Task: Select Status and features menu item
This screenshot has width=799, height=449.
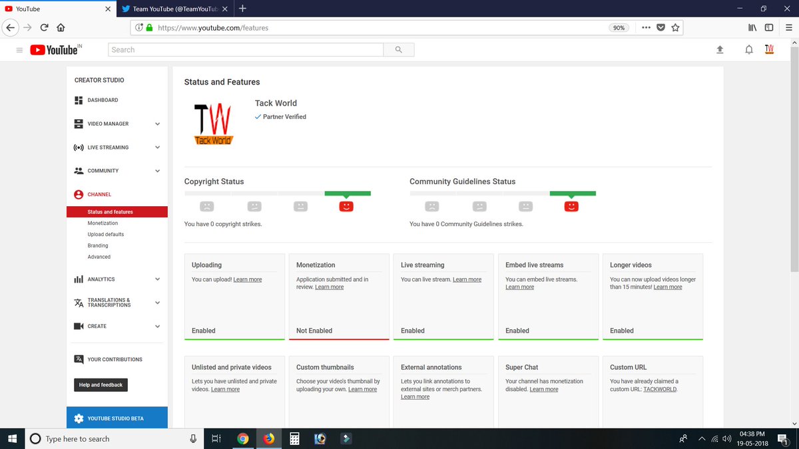Action: [117, 212]
